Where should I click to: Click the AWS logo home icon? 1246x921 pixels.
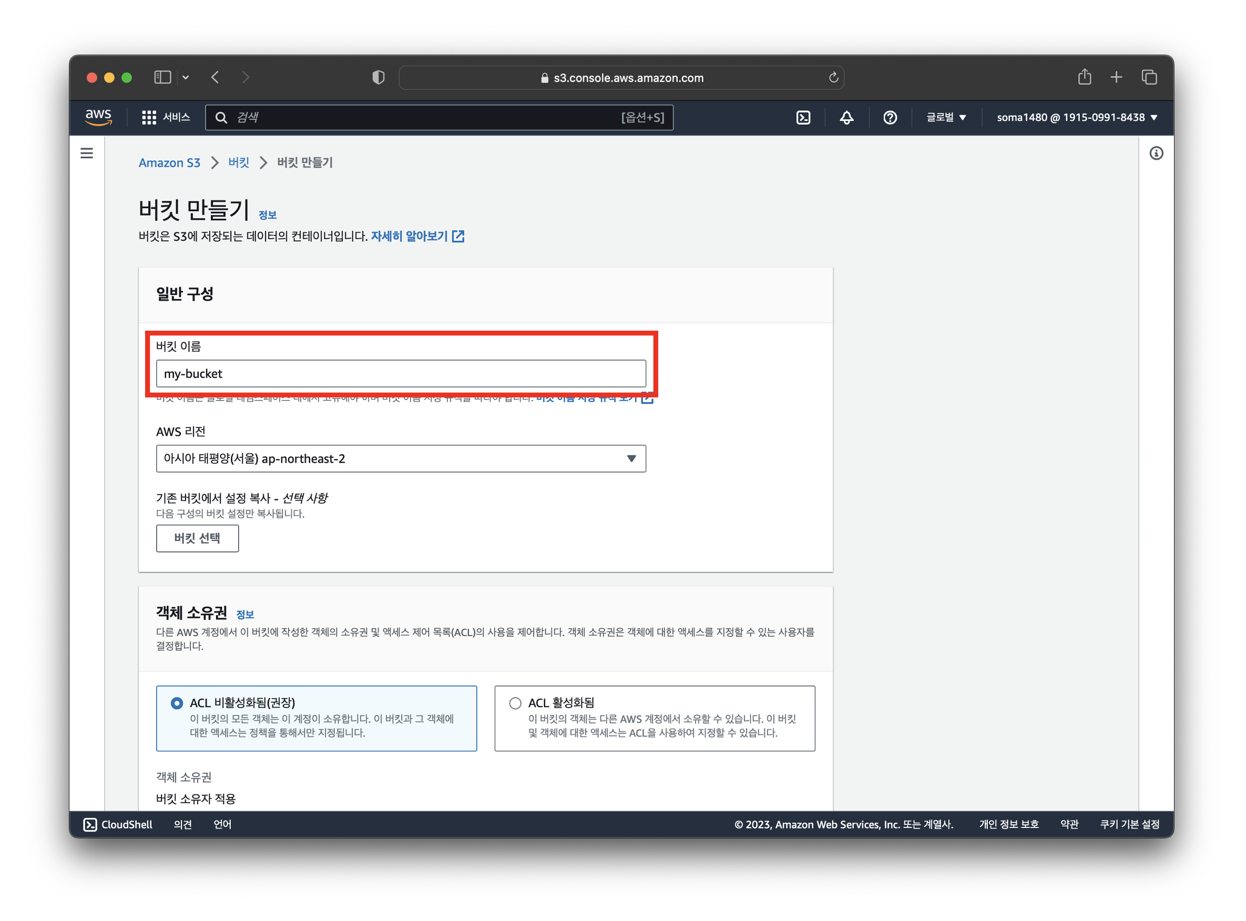[x=99, y=117]
